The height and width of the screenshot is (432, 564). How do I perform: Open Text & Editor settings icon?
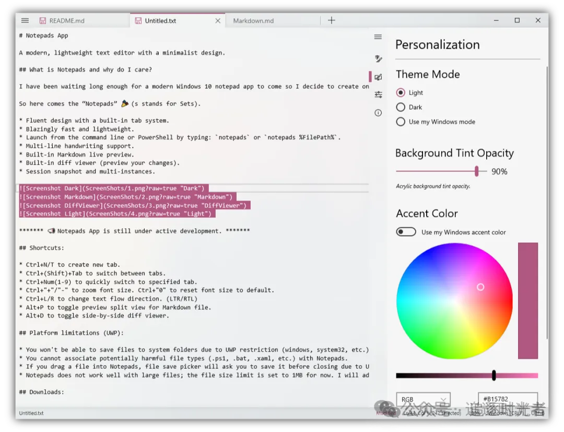[x=378, y=59]
